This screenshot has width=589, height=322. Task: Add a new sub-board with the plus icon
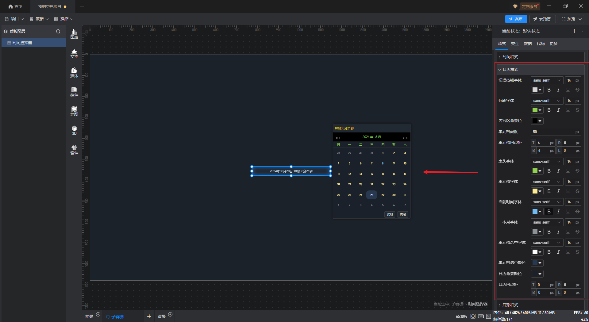tap(149, 316)
